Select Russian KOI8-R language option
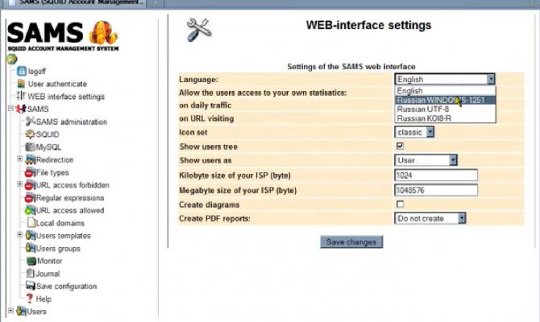540x322 pixels. (x=445, y=118)
